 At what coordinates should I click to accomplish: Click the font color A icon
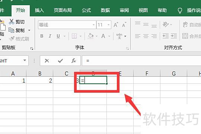tap(103, 36)
